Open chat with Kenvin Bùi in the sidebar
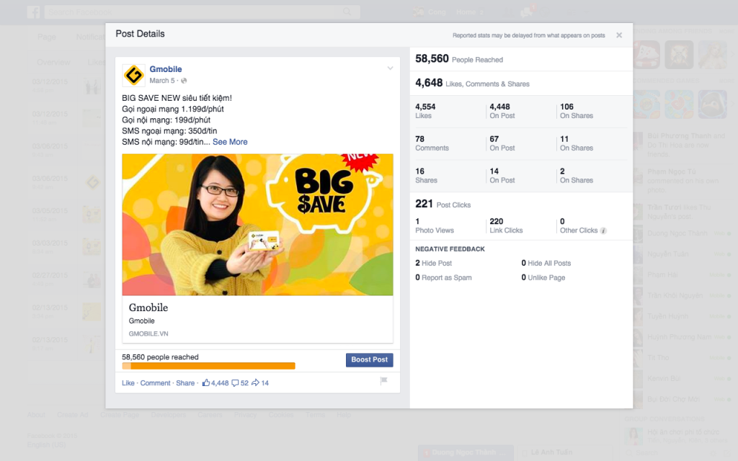738x461 pixels. [683, 378]
